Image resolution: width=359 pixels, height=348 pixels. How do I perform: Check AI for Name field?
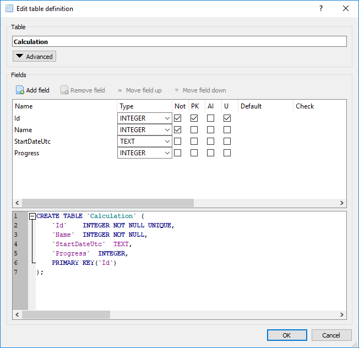coord(211,130)
